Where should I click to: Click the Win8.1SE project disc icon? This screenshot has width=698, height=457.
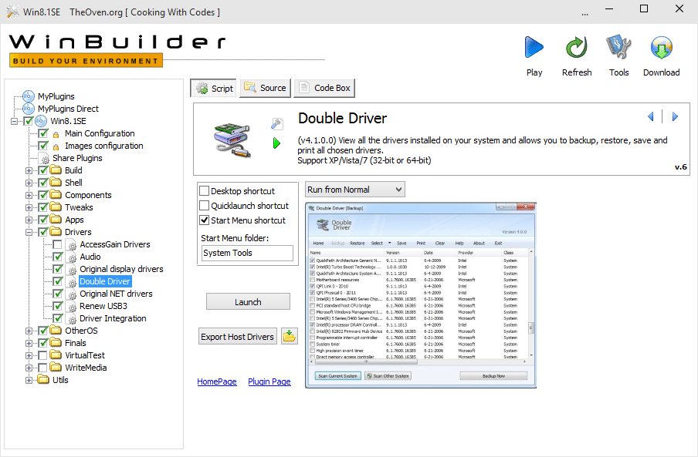click(x=41, y=121)
